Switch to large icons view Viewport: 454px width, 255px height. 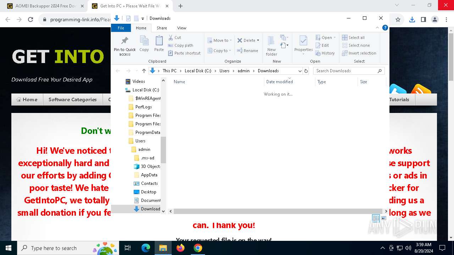[x=384, y=218]
